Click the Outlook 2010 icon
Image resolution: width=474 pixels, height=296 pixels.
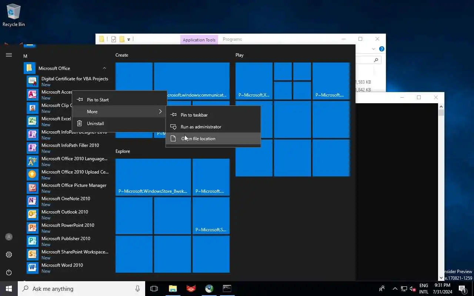click(x=33, y=215)
